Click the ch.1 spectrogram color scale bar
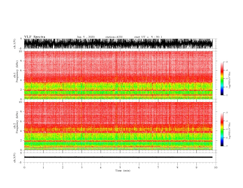Image resolution: width=243 pixels, height=188 pixels. click(x=222, y=79)
